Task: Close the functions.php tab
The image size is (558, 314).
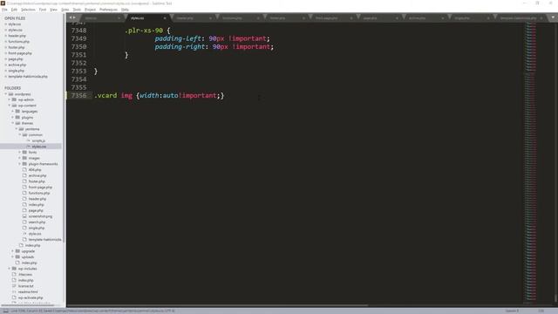Action: [258, 18]
